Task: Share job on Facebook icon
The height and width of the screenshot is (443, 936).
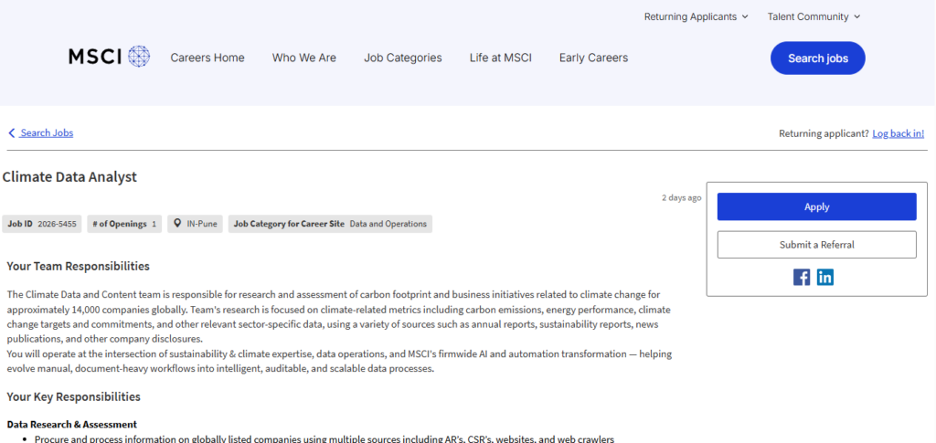Action: pos(802,278)
